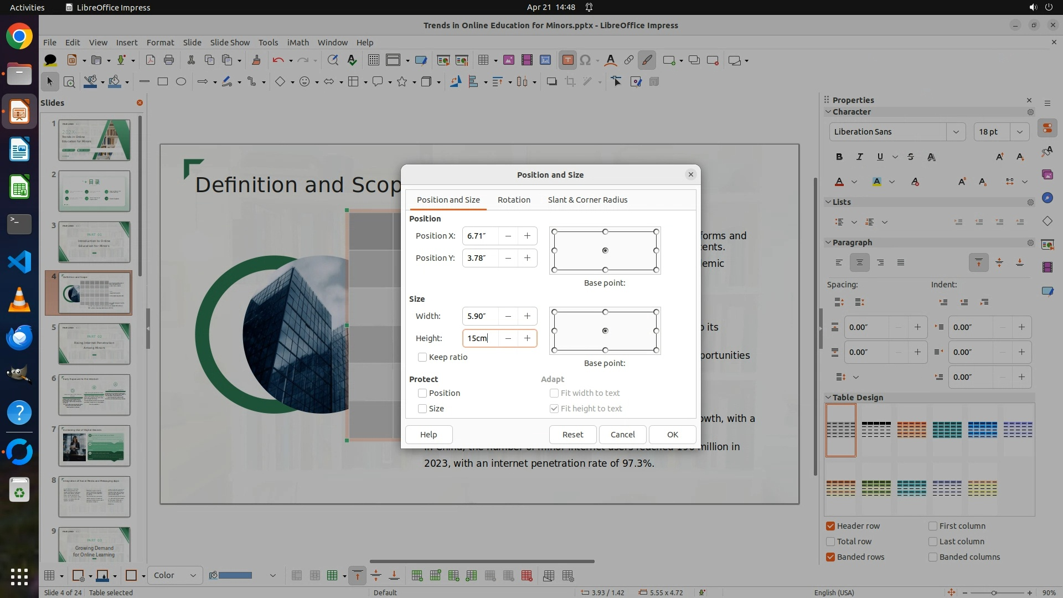Click the Reset button
1063x598 pixels.
click(x=572, y=435)
